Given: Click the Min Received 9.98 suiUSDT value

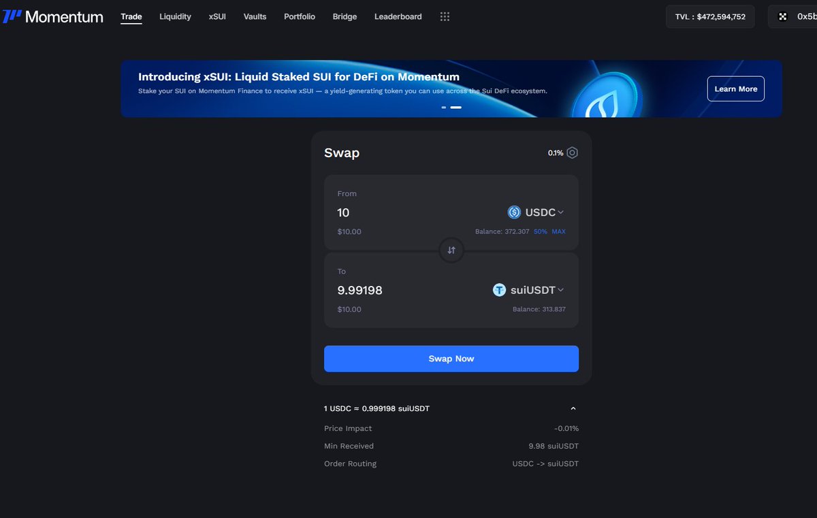Looking at the screenshot, I should [554, 446].
